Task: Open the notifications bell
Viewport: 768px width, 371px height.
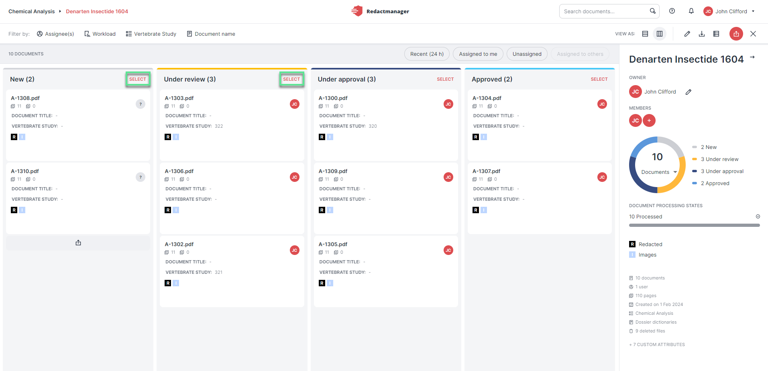Action: [x=691, y=11]
